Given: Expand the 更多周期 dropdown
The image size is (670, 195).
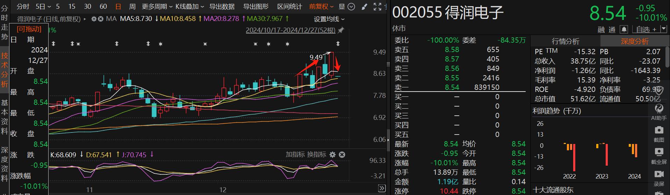Looking at the screenshot, I should tap(157, 7).
